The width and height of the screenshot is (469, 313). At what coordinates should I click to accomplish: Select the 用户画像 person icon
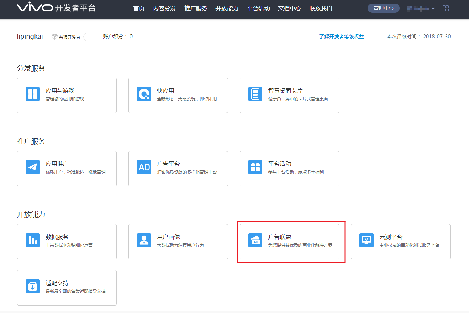click(144, 240)
